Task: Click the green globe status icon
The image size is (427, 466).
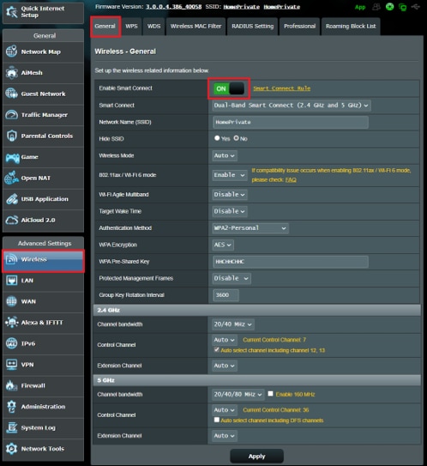Action: [389, 7]
